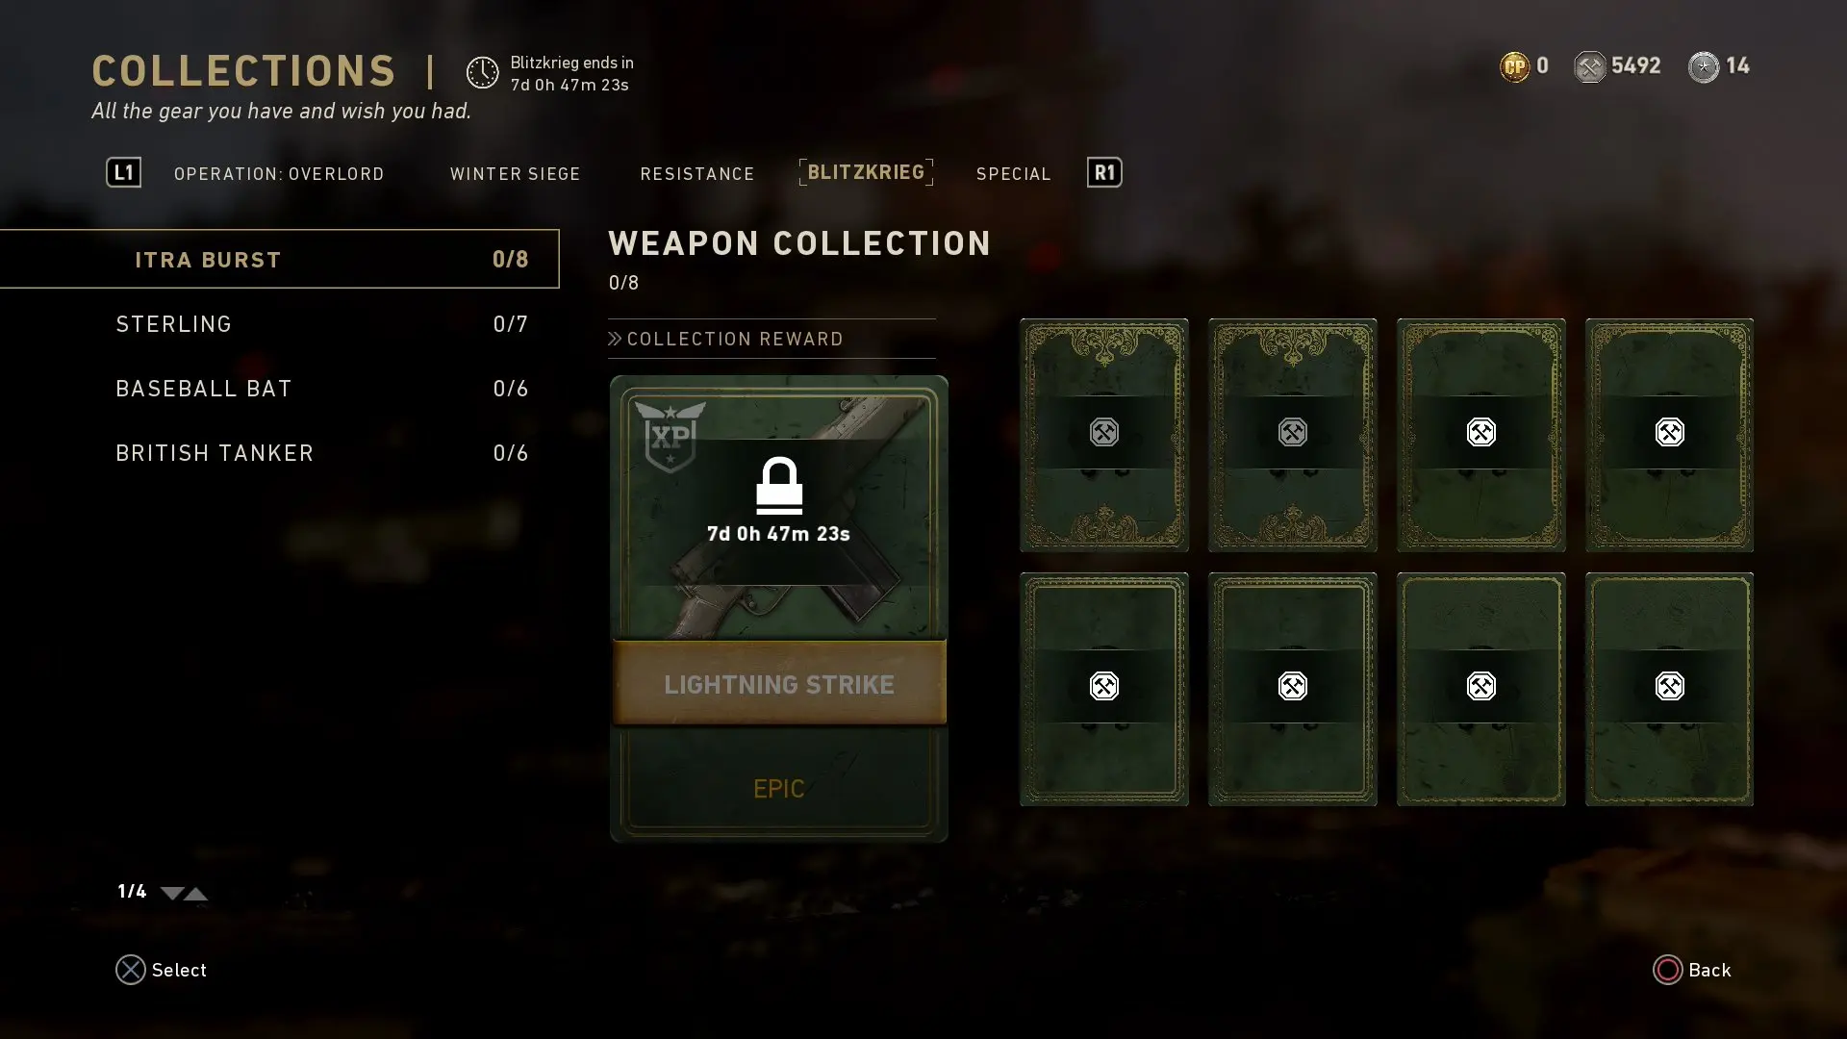Image resolution: width=1847 pixels, height=1039 pixels.
Task: Click the COD Points CP coin icon
Action: pos(1514,66)
